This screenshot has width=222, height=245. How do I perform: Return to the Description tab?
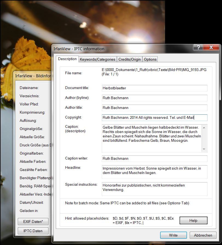(67, 59)
